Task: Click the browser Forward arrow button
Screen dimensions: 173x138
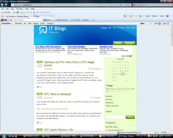Action: [6, 5]
